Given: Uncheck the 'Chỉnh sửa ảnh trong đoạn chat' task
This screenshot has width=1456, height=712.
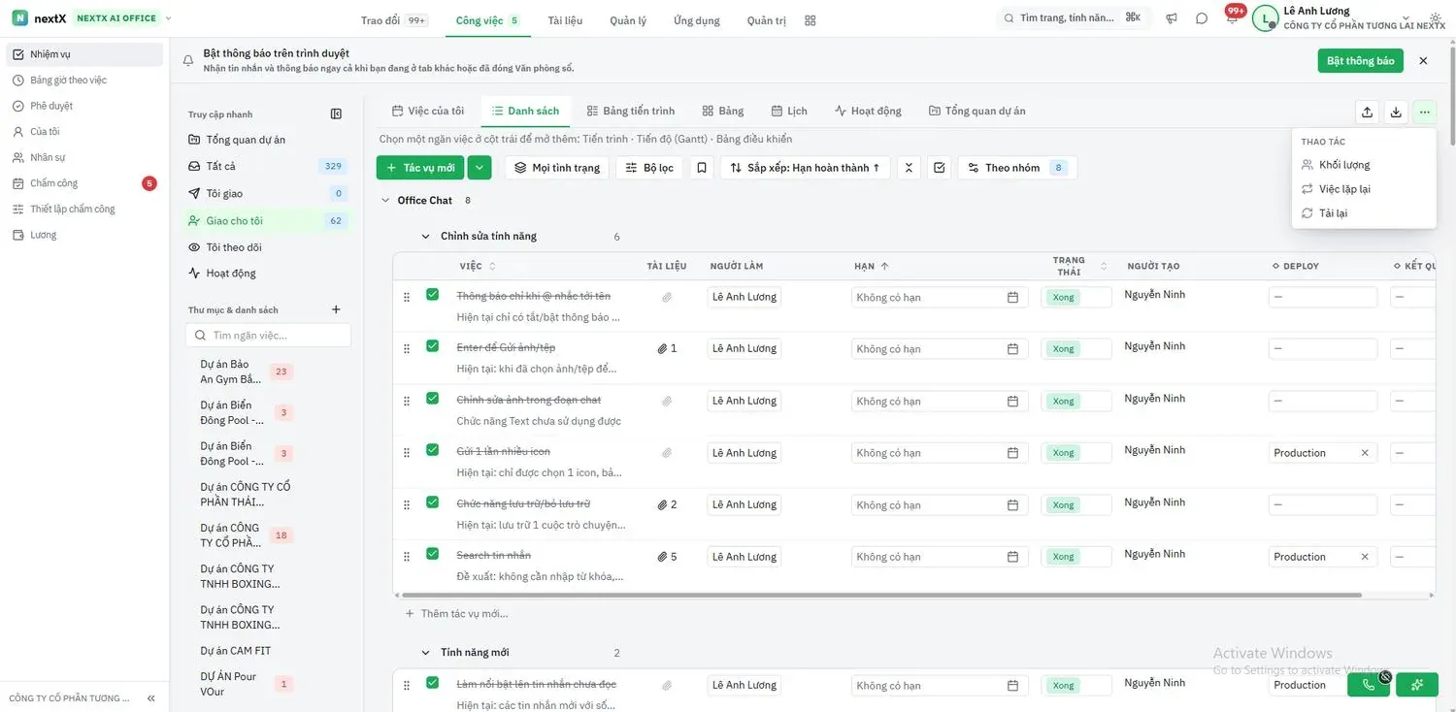Looking at the screenshot, I should coord(432,399).
